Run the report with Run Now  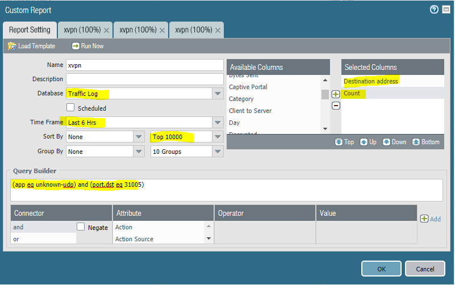[76, 46]
